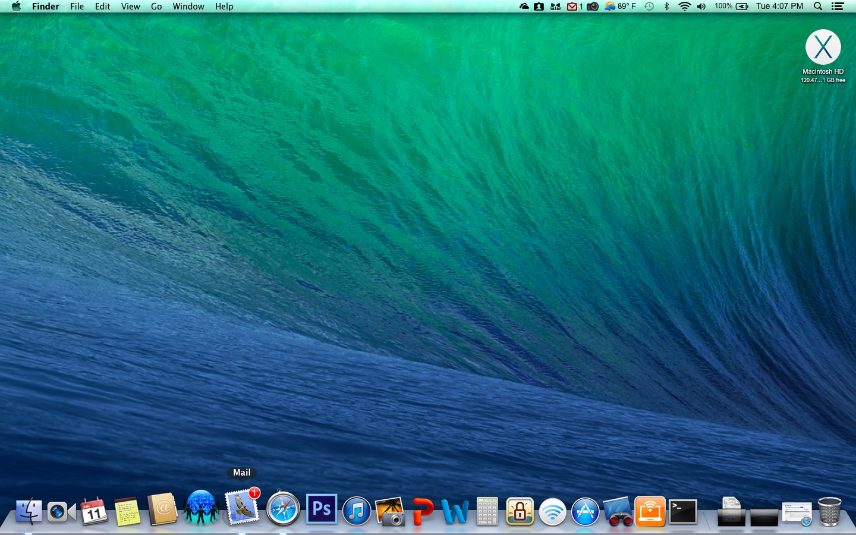The height and width of the screenshot is (535, 856).
Task: Open the Go menu
Action: tap(156, 7)
